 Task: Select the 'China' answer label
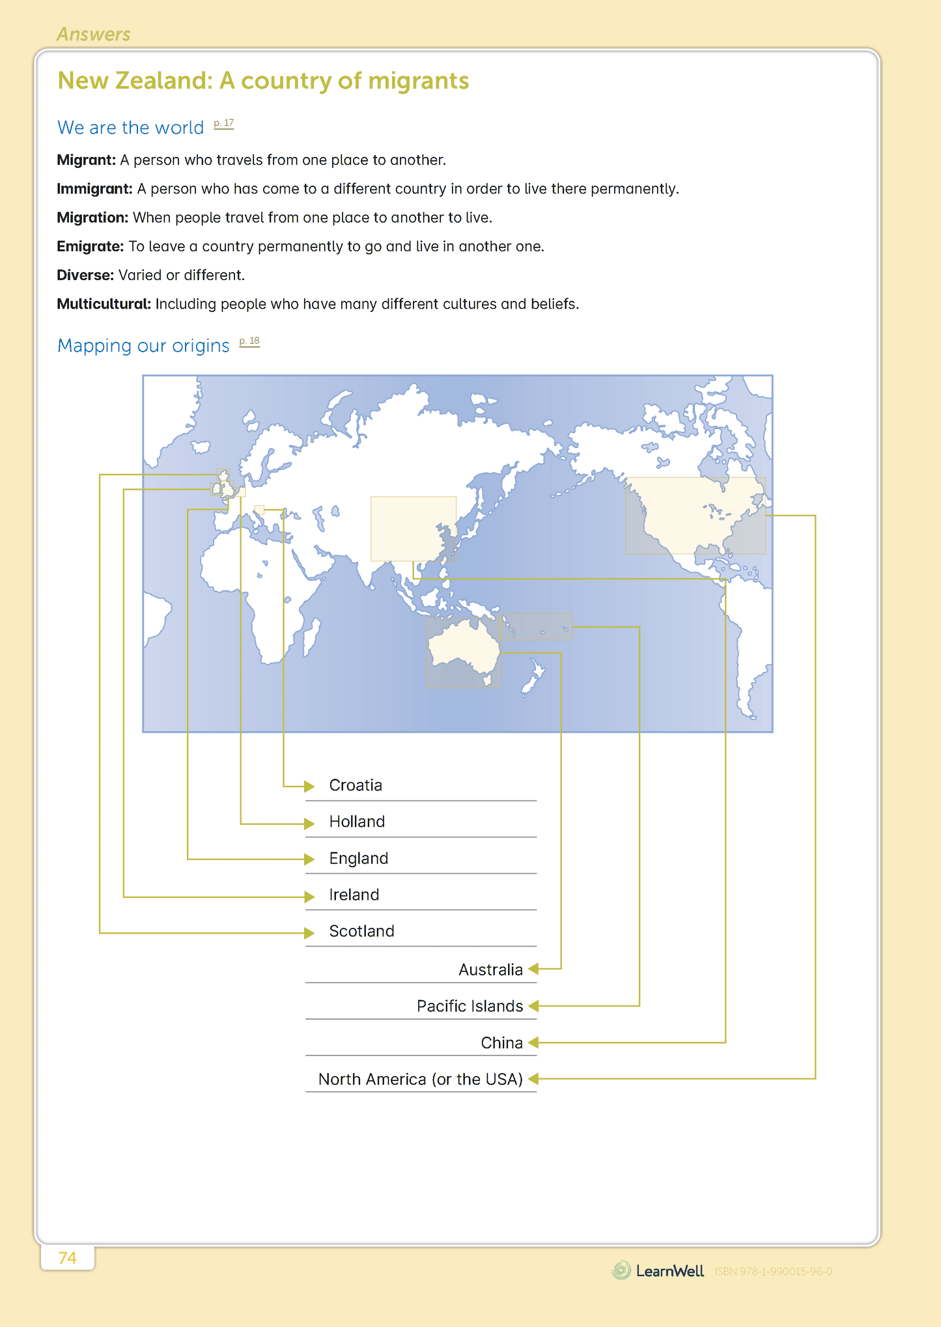coord(501,1042)
